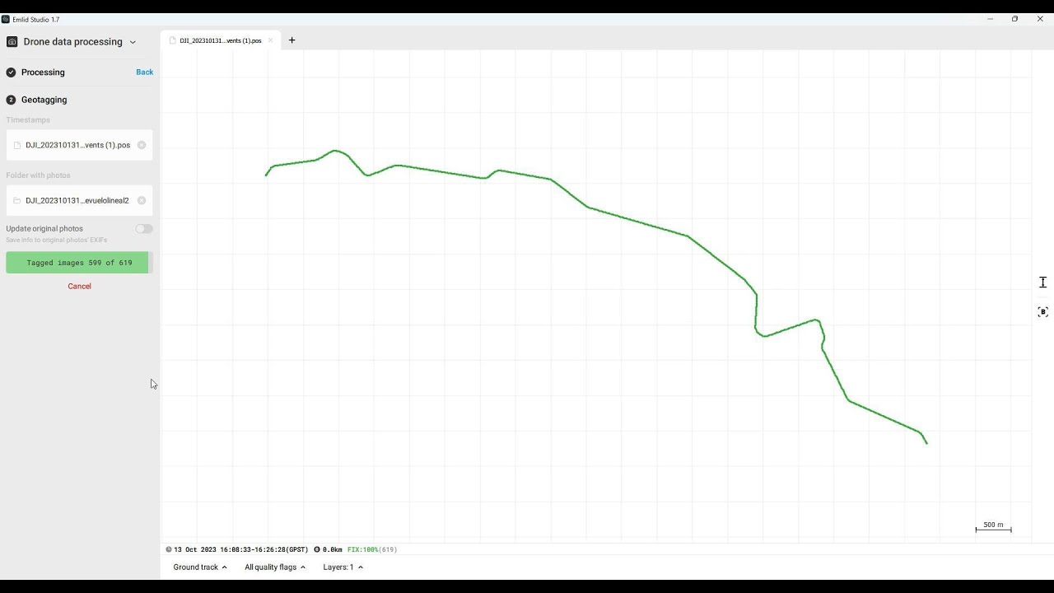Click the 500 m scale bar
1054x593 pixels.
coord(993,527)
